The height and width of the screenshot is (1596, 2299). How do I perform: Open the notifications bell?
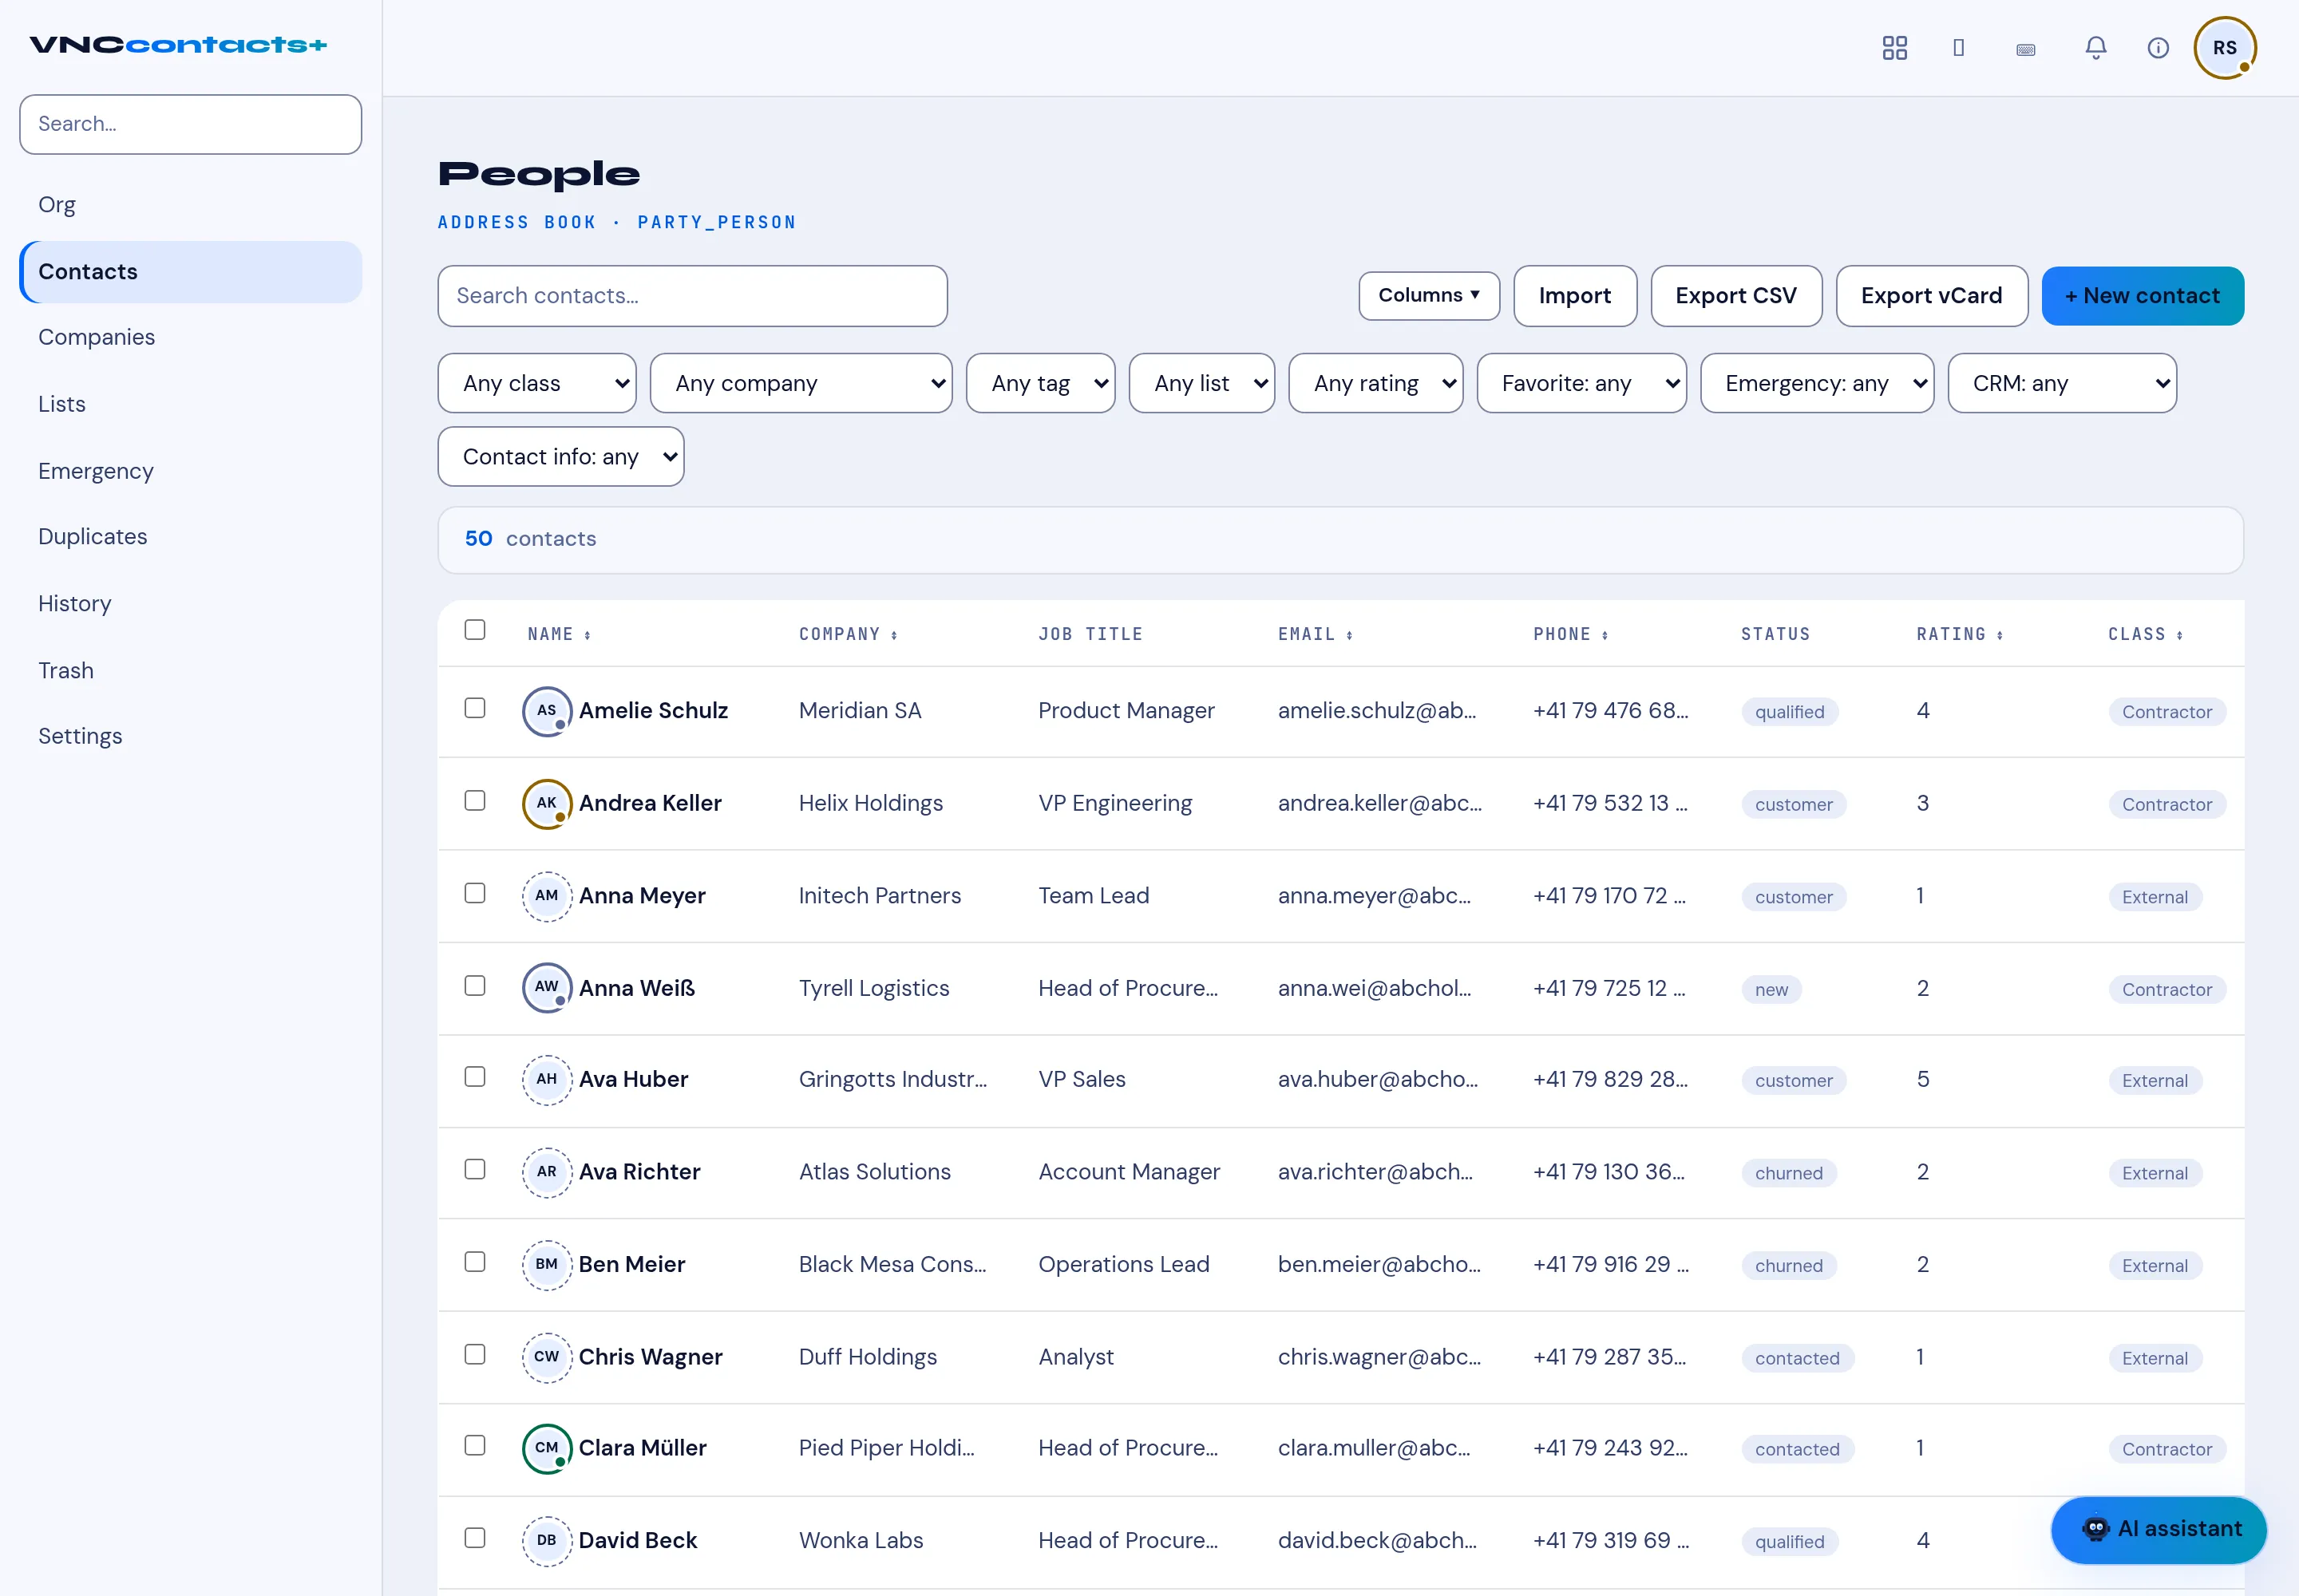(2095, 48)
